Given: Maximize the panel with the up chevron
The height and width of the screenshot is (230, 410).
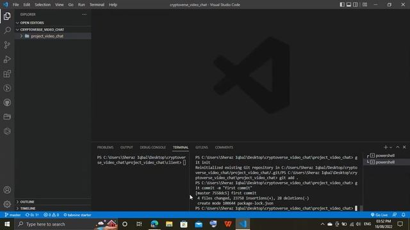Looking at the screenshot, I should pos(398,148).
